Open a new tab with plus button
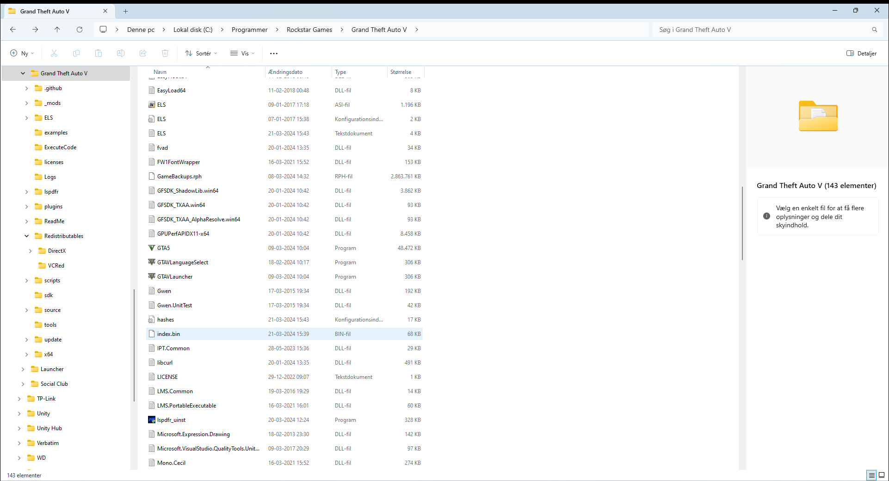 pos(126,11)
